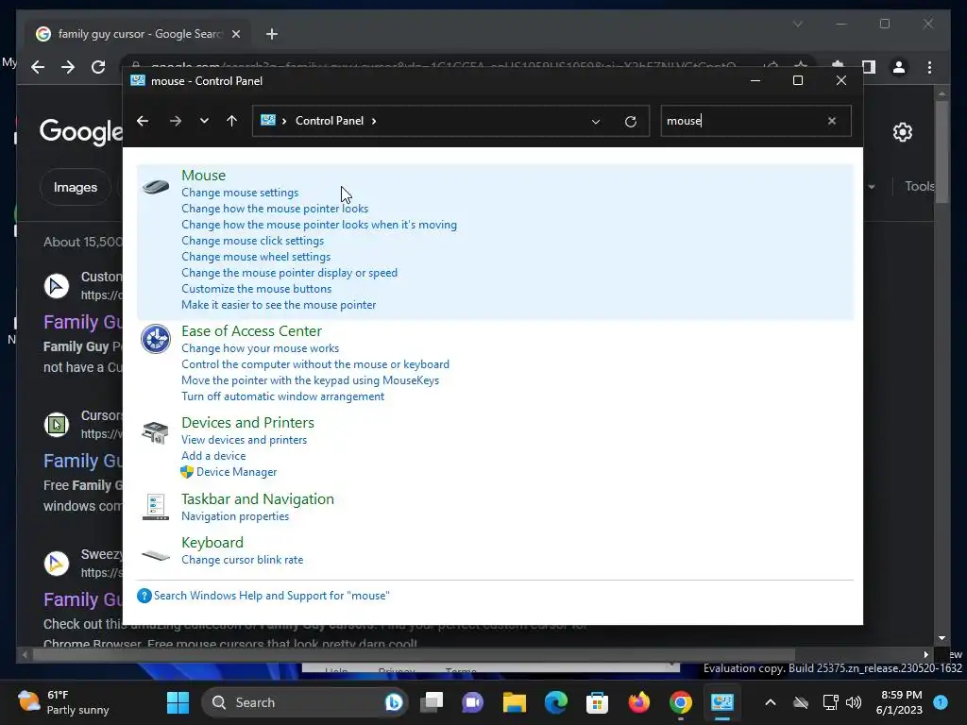Open View devices and printers
967x725 pixels.
[x=245, y=440]
